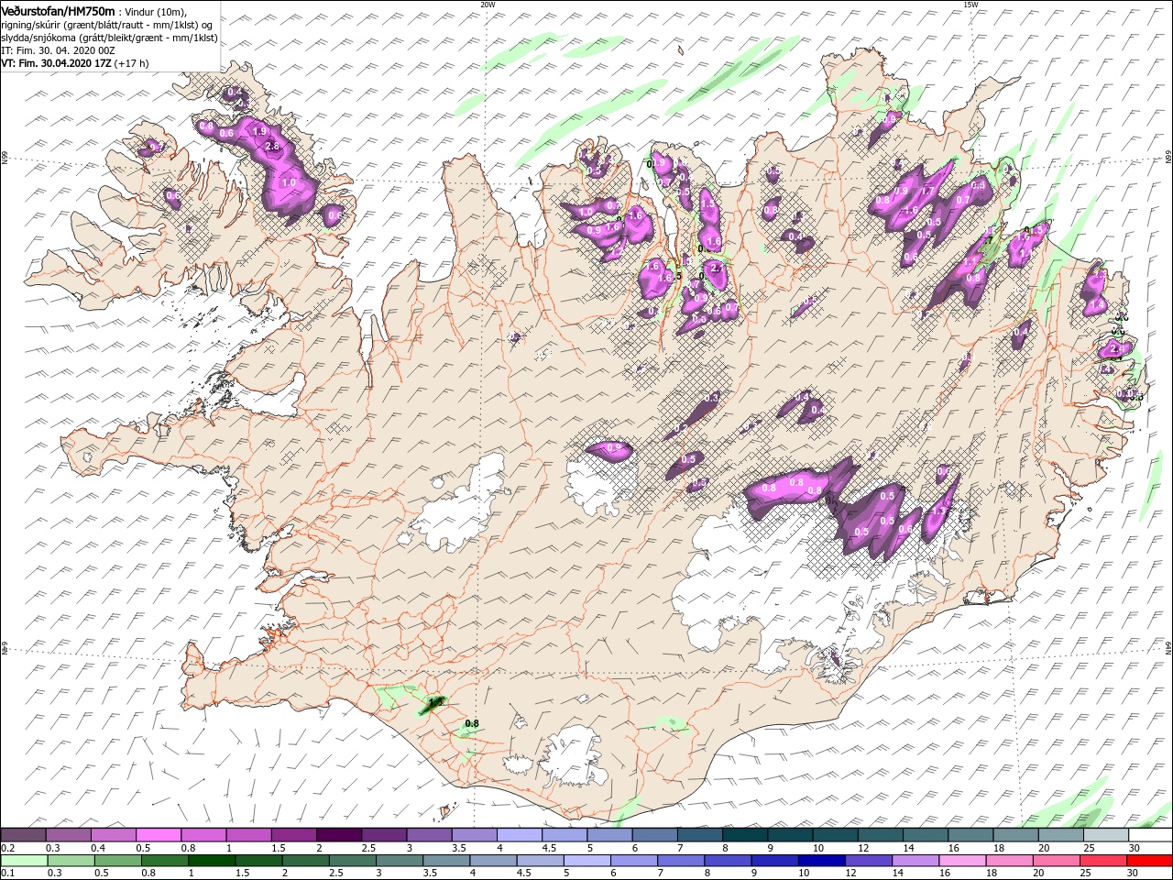Click the Veðurstofan/HM750m map title
This screenshot has height=880, width=1173.
point(59,10)
